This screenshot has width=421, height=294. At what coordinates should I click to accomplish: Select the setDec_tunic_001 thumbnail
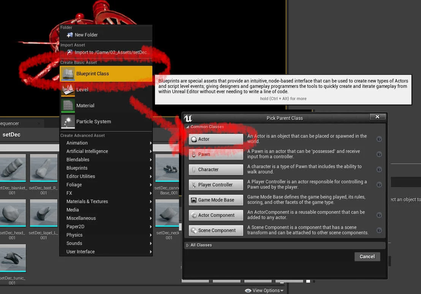click(x=13, y=258)
